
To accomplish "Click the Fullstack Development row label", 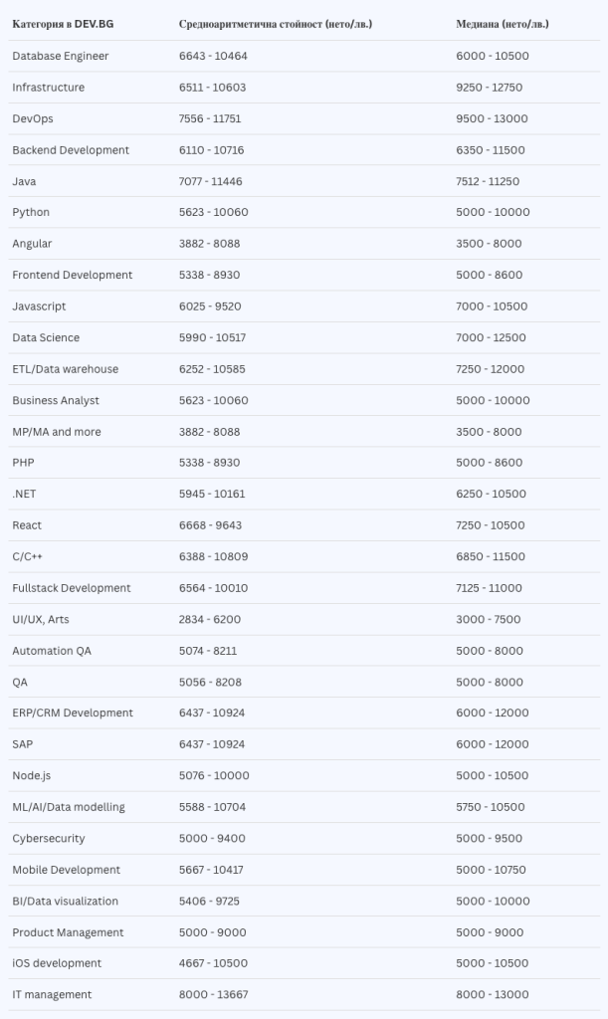I will tap(72, 588).
